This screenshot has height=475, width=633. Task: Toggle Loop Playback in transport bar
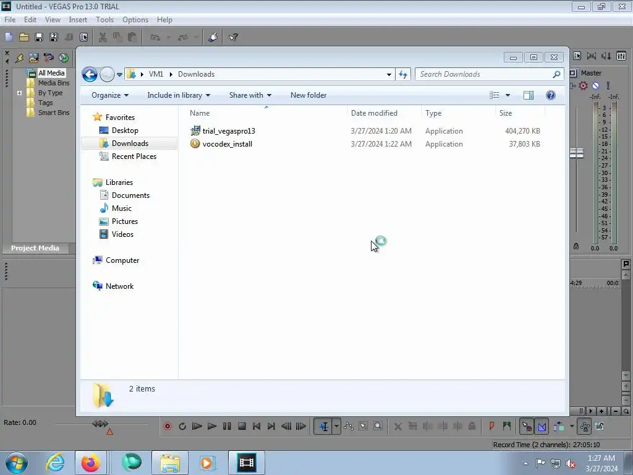click(182, 426)
